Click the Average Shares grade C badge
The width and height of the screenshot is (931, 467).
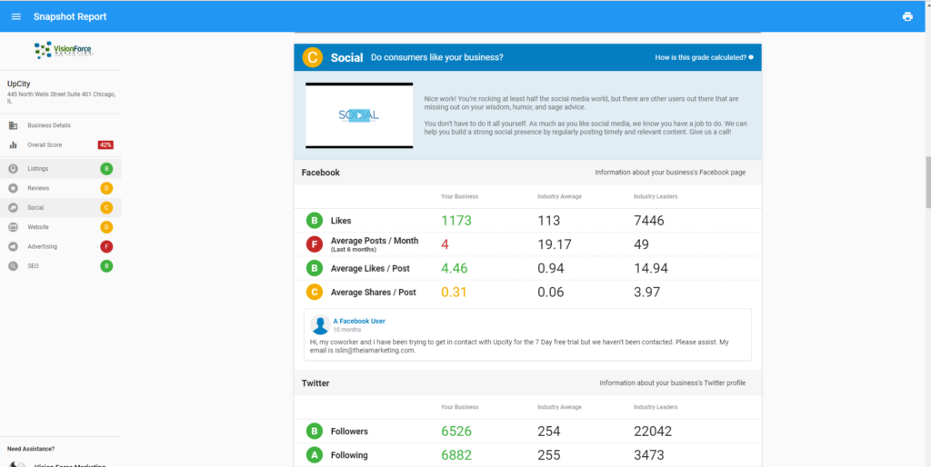(x=314, y=292)
